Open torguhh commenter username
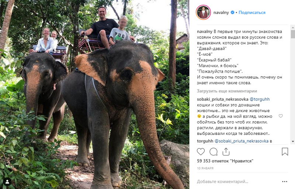295x189 pixels. [x=205, y=141]
